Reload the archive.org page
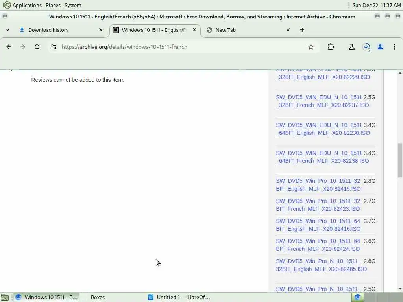 tap(37, 47)
